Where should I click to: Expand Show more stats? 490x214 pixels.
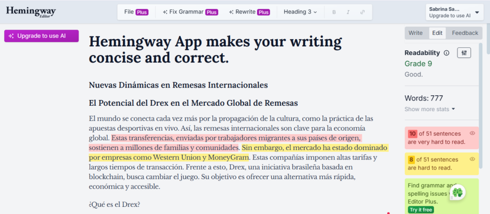pyautogui.click(x=430, y=109)
